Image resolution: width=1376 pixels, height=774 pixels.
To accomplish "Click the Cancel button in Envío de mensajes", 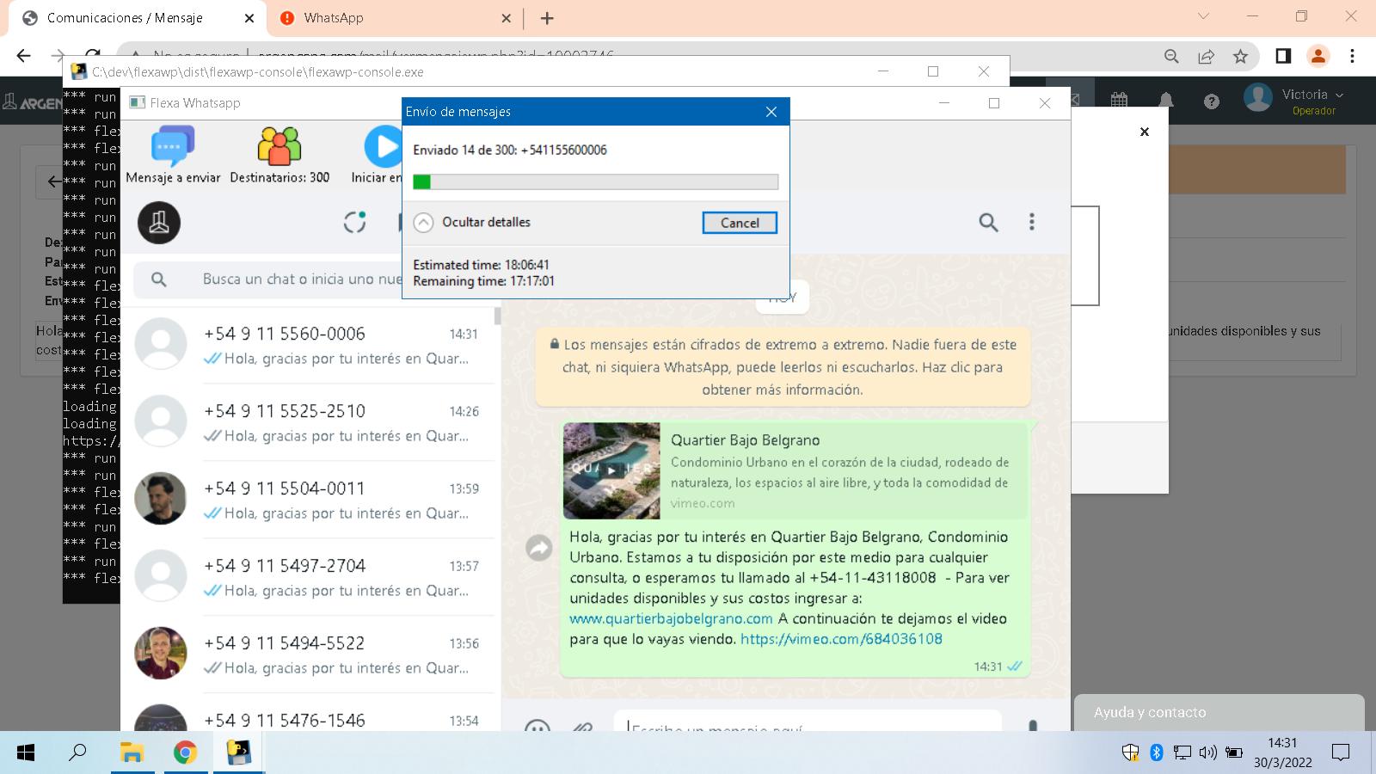I will click(740, 223).
